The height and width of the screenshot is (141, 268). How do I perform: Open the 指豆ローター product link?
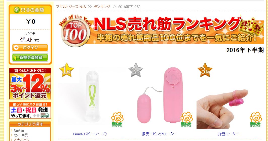(228, 134)
